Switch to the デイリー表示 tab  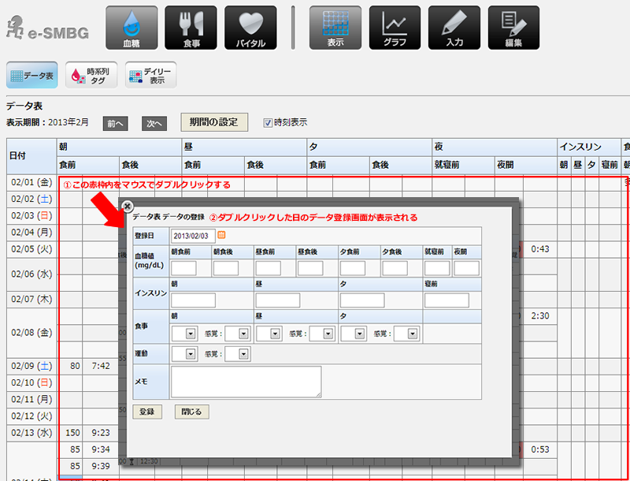(150, 76)
